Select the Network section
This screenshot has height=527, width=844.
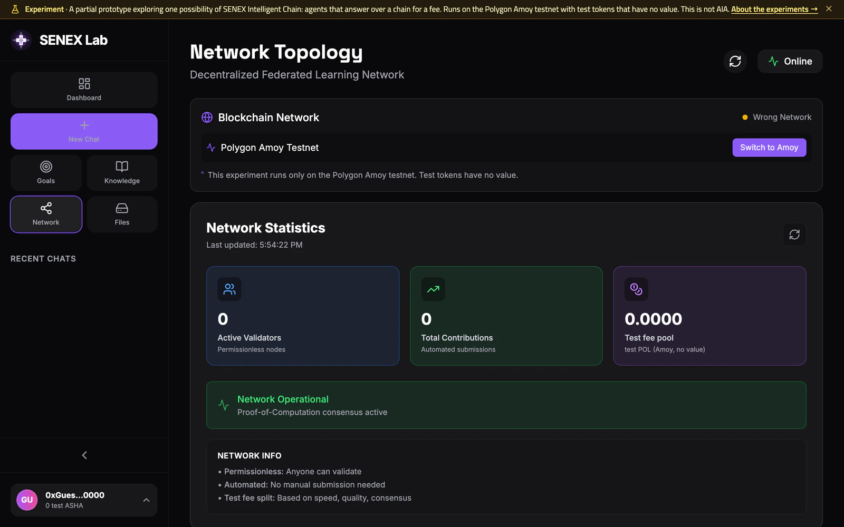point(46,214)
